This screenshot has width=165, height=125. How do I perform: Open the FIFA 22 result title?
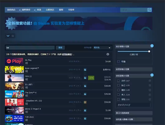point(28,76)
